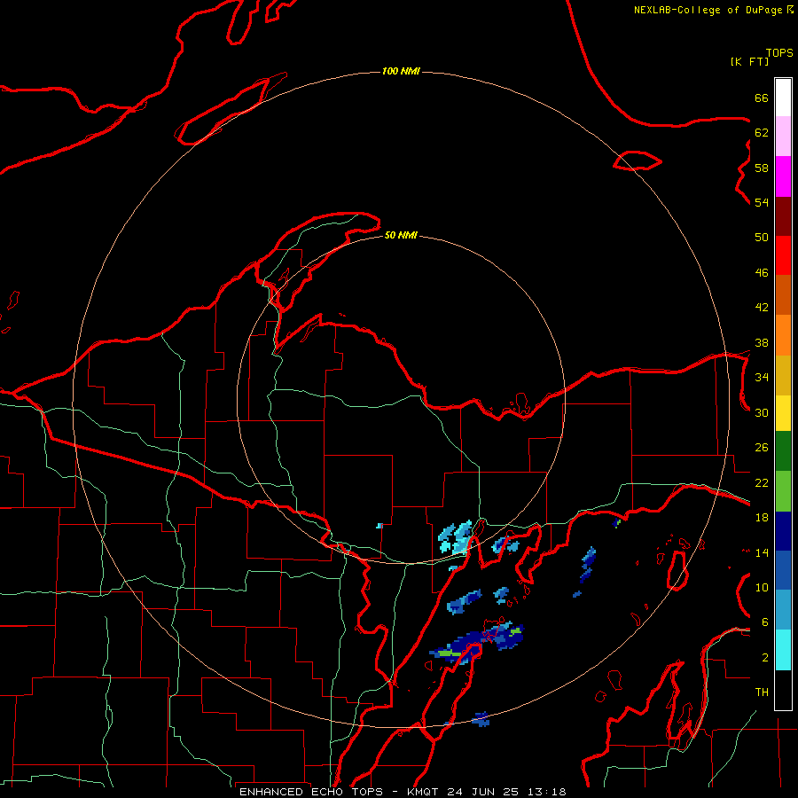Click the "100 NMI" range ring label
This screenshot has width=798, height=798.
tap(401, 71)
